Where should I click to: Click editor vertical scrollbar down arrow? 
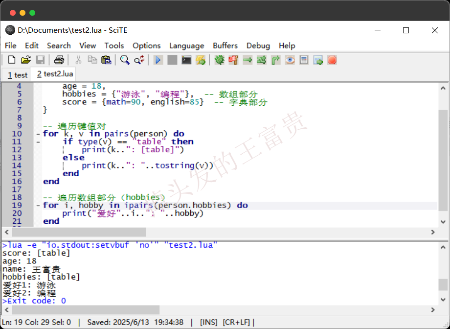tap(443, 222)
